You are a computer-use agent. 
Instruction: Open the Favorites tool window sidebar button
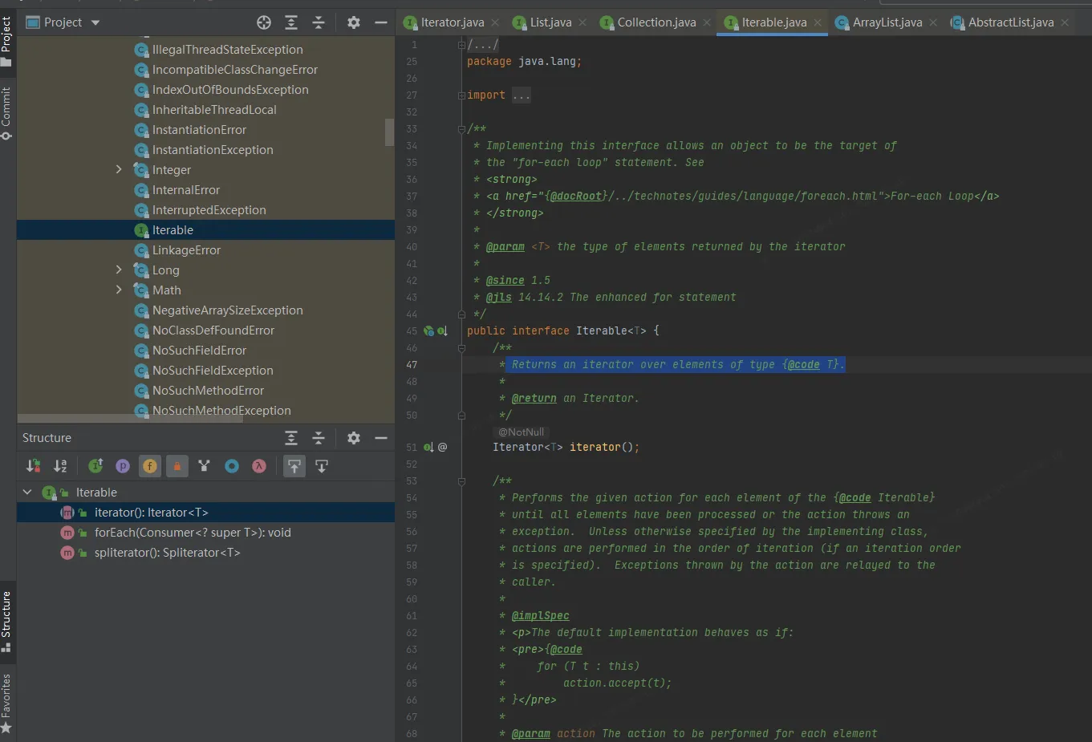tap(6, 703)
